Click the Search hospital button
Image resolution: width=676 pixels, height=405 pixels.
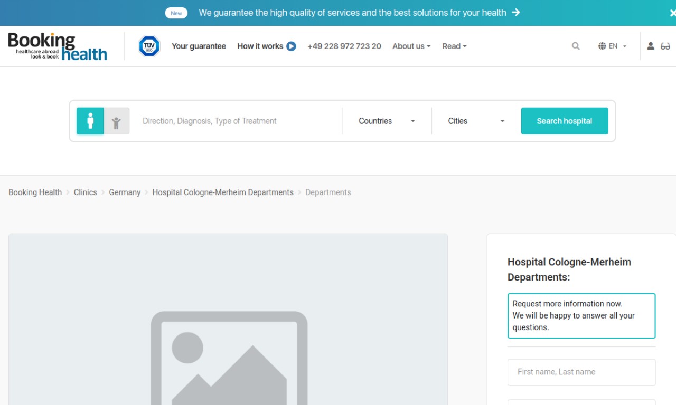point(565,121)
